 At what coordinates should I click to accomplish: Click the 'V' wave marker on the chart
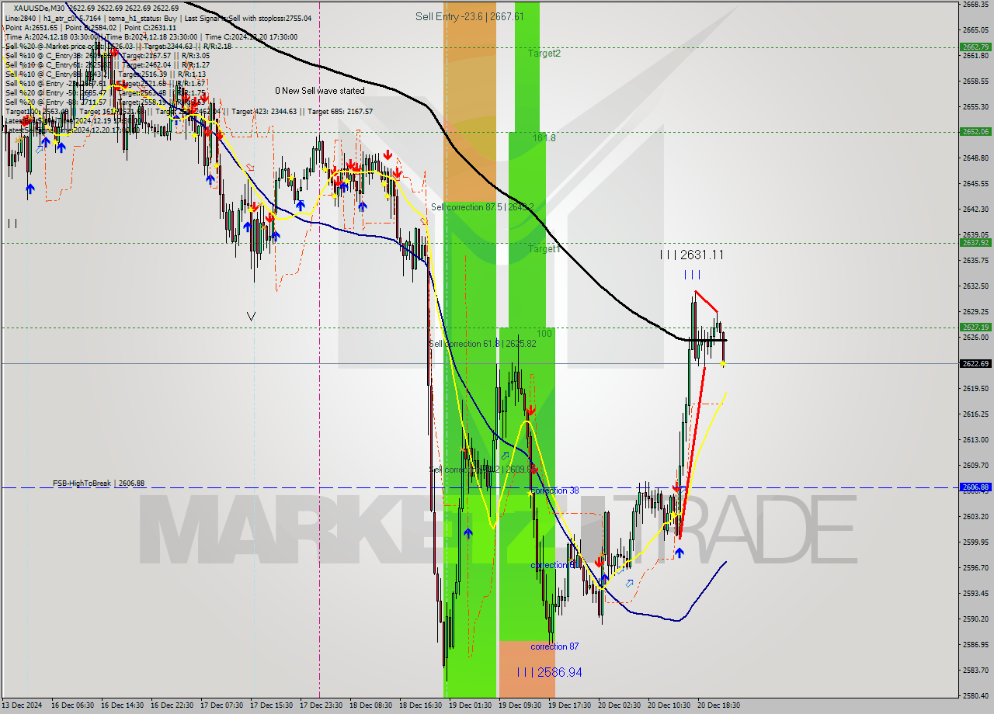[251, 316]
